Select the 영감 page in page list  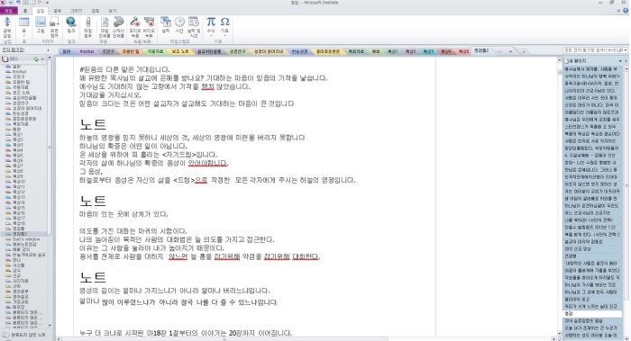tap(592, 314)
